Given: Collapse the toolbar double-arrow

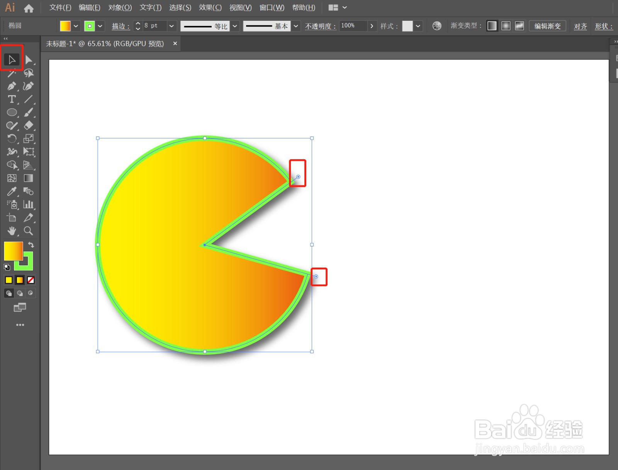Looking at the screenshot, I should click(5, 39).
